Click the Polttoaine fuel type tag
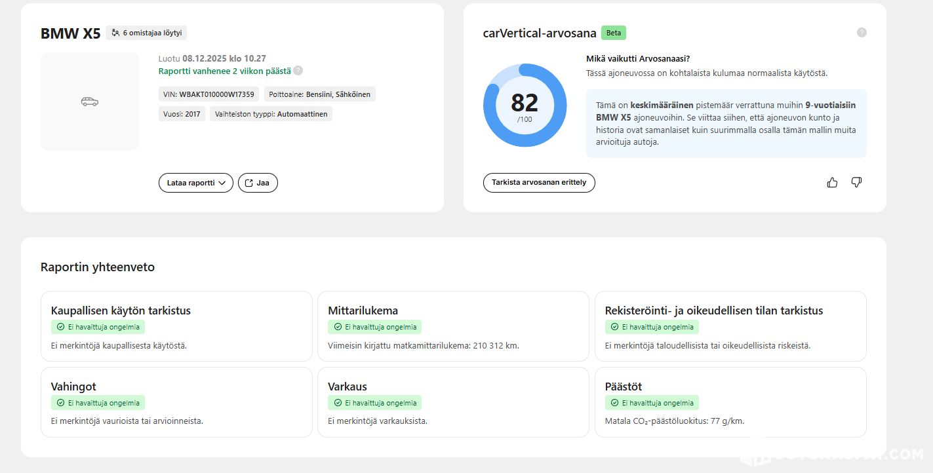Viewport: 933px width, 473px height. click(x=319, y=94)
